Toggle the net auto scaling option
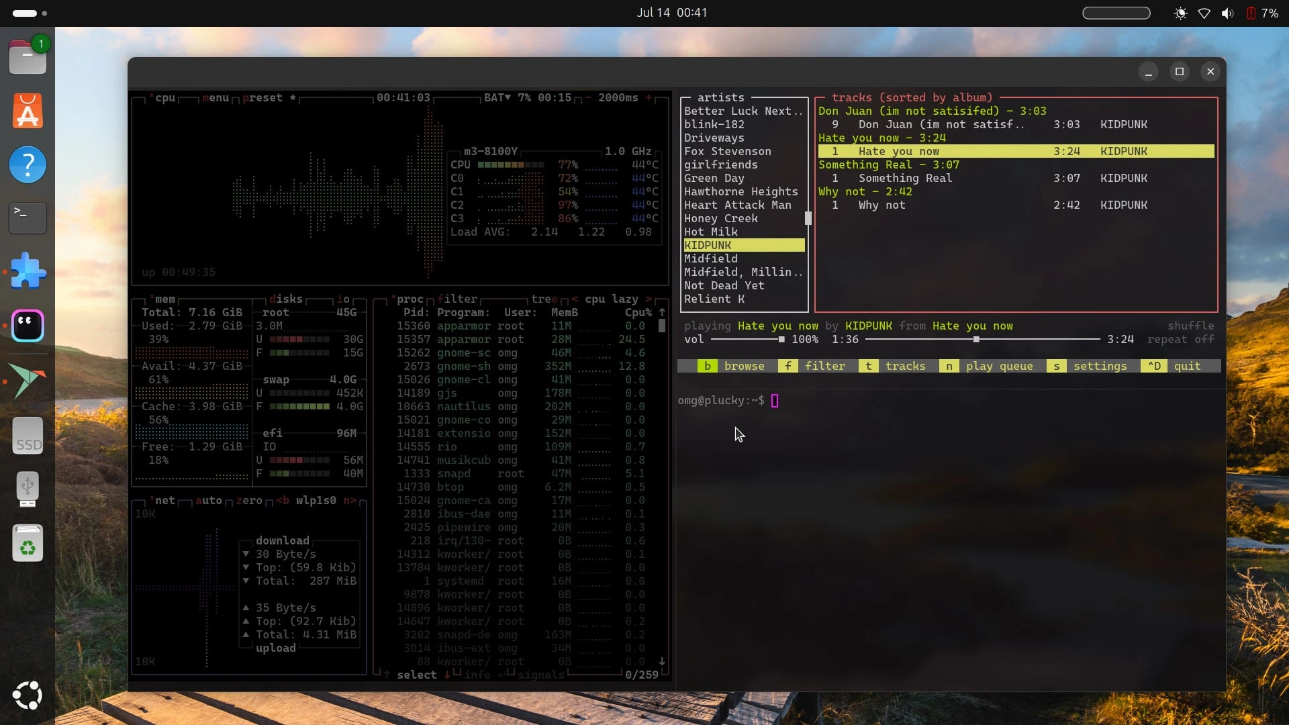Viewport: 1289px width, 725px height. click(x=209, y=501)
